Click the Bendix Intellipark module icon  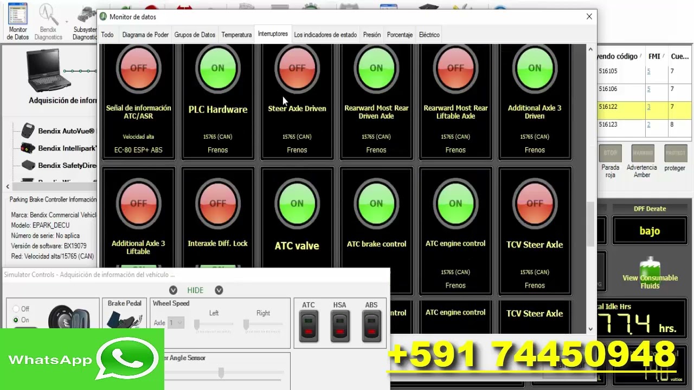(28, 148)
